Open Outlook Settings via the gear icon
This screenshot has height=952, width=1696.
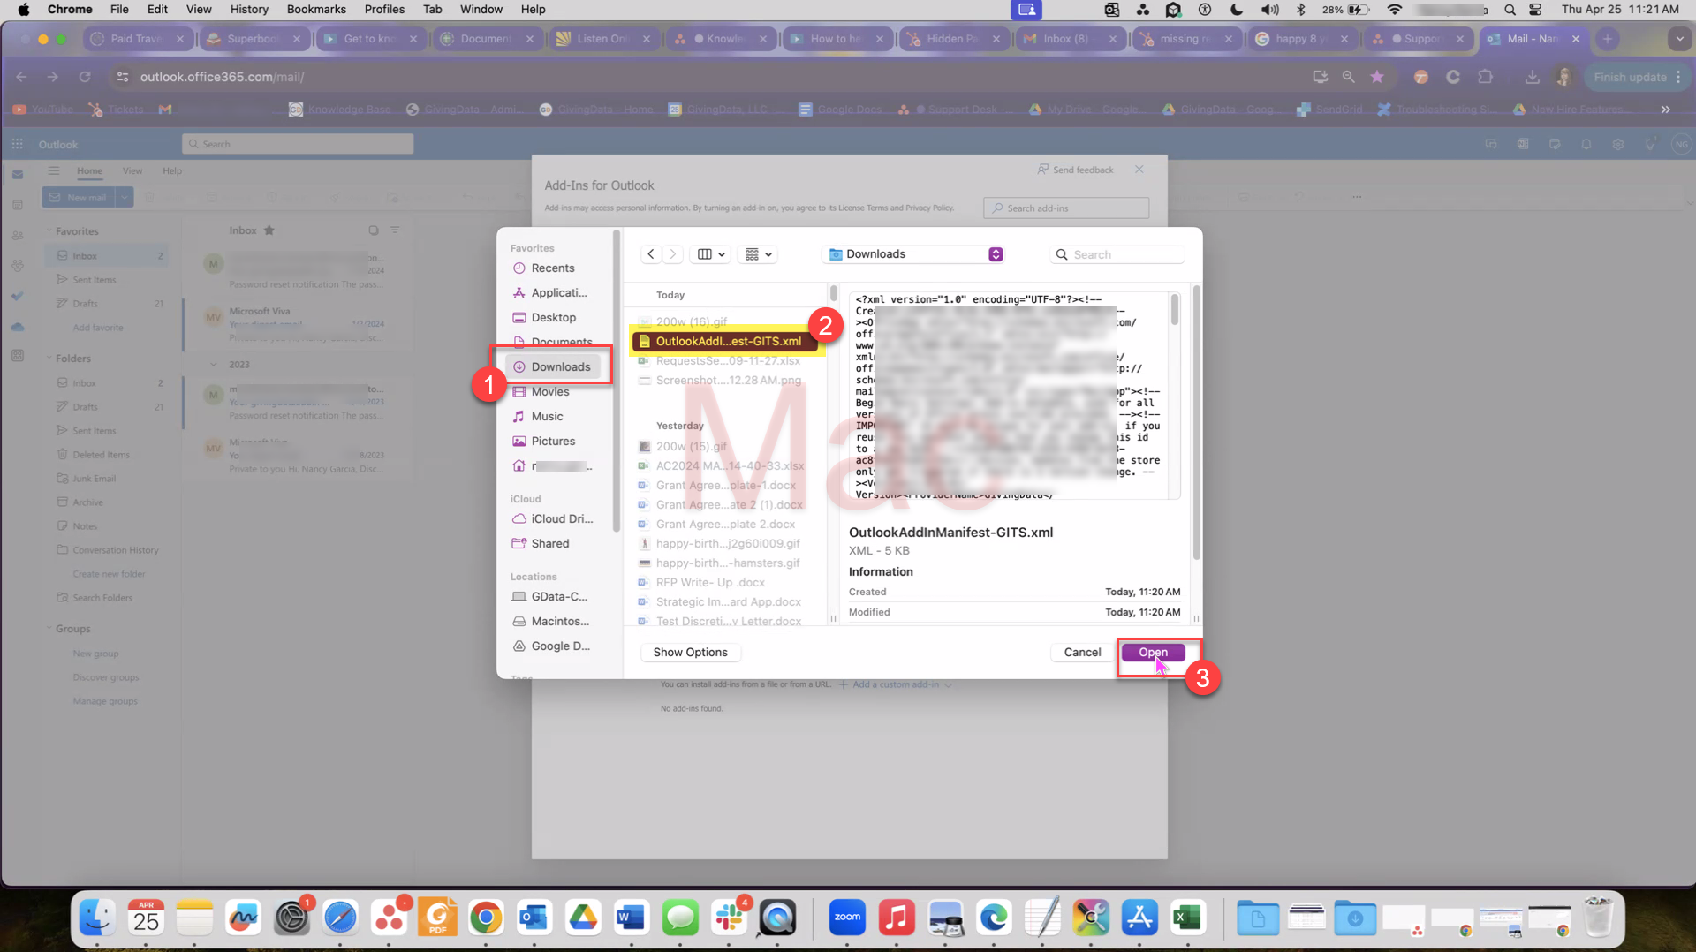coord(1618,144)
